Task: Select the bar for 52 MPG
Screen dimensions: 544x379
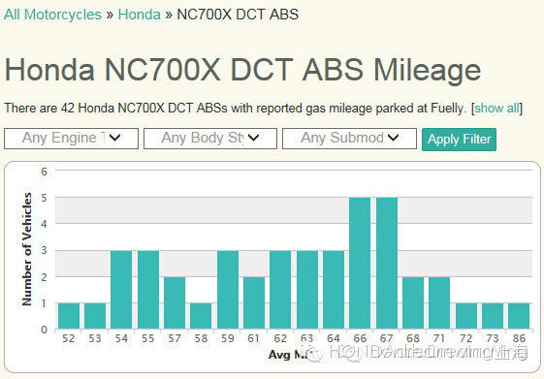Action: 69,316
